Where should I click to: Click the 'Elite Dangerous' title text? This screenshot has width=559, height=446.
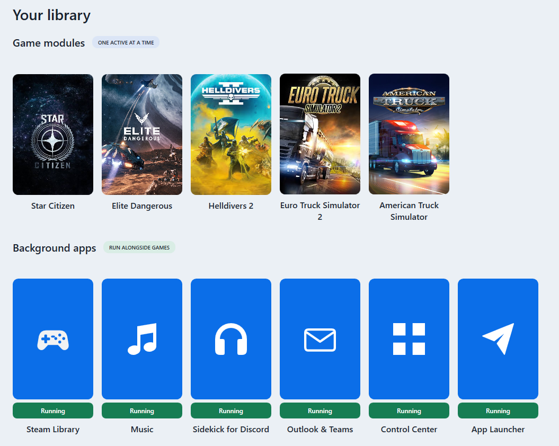point(142,206)
